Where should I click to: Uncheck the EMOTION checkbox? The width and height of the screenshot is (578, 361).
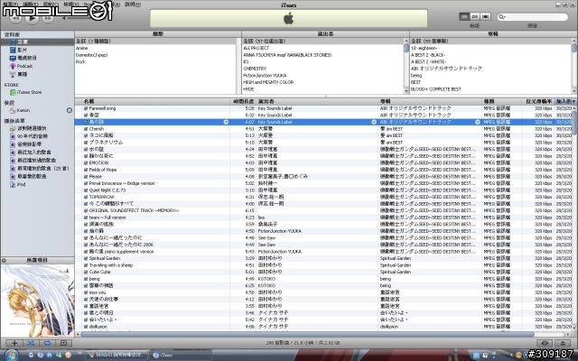pos(86,162)
